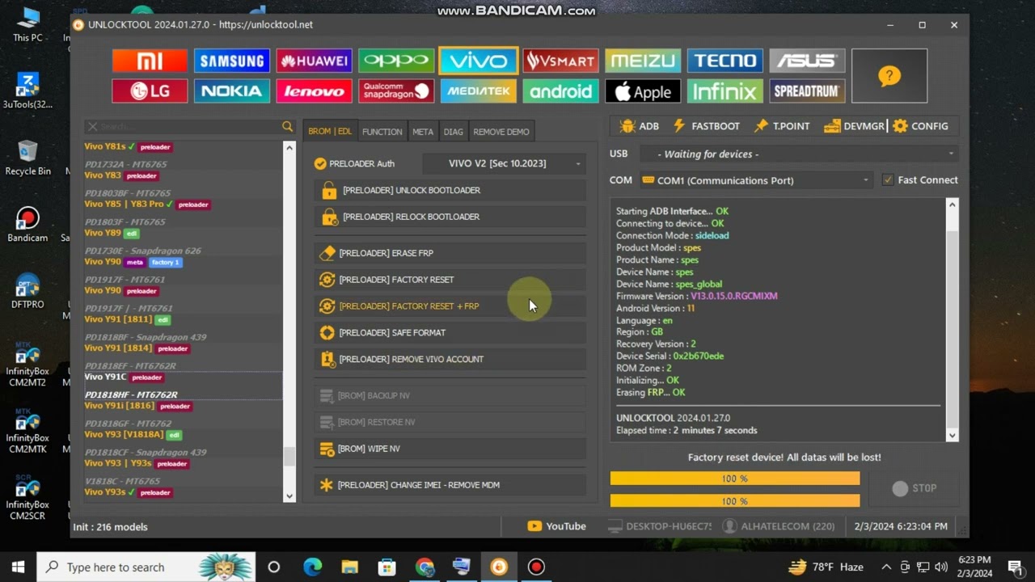This screenshot has height=582, width=1035.
Task: Select the Vsmart brand tile
Action: tap(560, 61)
